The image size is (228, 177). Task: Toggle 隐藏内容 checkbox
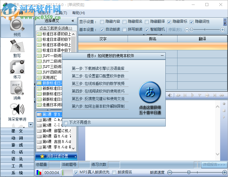click(102, 22)
